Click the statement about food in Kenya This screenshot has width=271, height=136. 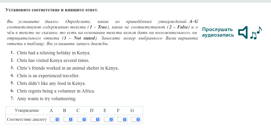[x=51, y=83]
